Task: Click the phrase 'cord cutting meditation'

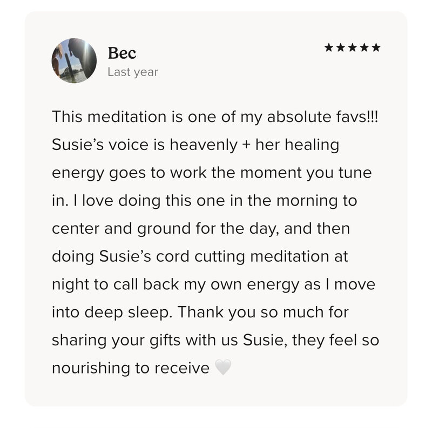Action: tap(242, 257)
